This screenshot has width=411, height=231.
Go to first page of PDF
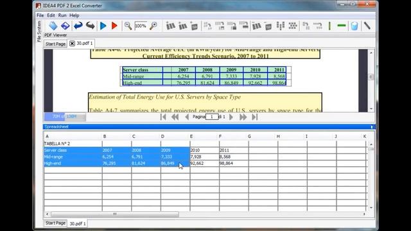(163, 117)
